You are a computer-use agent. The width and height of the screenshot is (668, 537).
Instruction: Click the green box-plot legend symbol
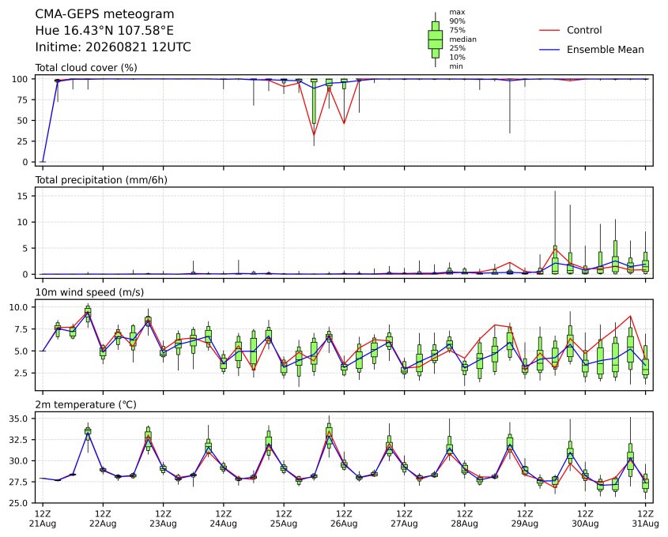point(435,39)
